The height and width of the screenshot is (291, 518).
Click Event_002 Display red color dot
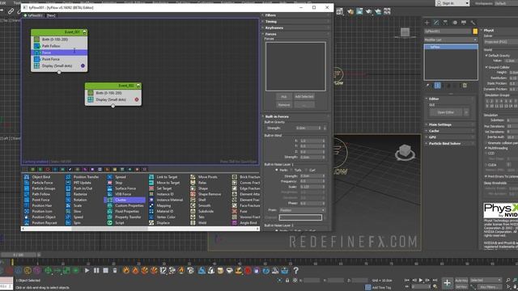(x=137, y=99)
